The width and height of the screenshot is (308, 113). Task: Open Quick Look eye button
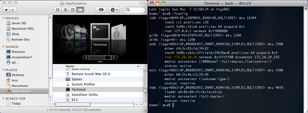click(101, 10)
